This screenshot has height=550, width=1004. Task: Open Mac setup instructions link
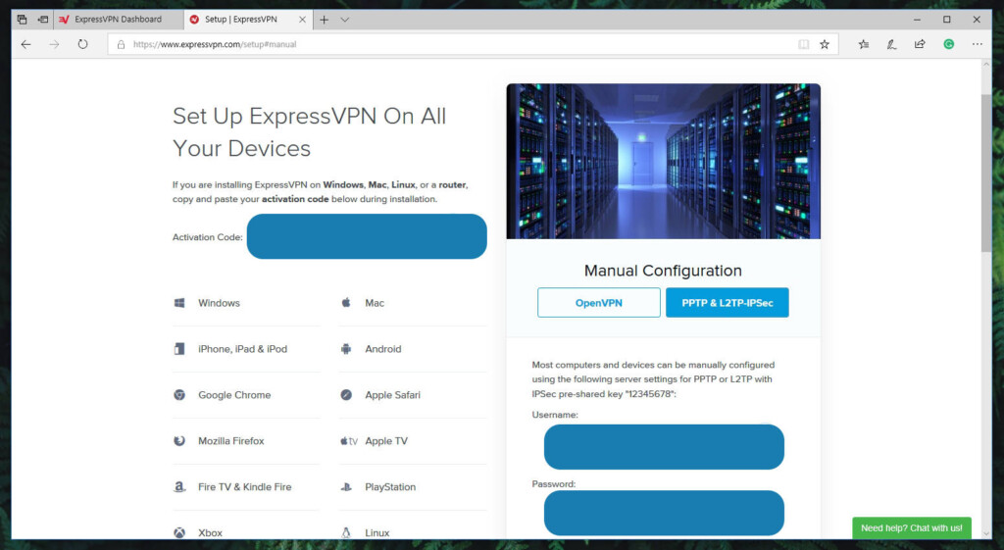[x=375, y=303]
